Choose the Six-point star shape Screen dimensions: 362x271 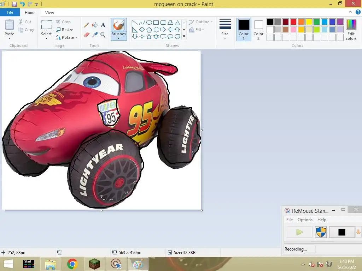(x=156, y=36)
